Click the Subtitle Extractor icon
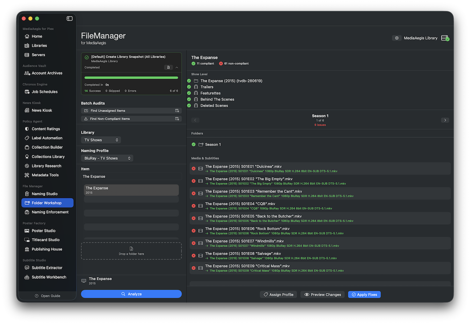 (x=27, y=268)
